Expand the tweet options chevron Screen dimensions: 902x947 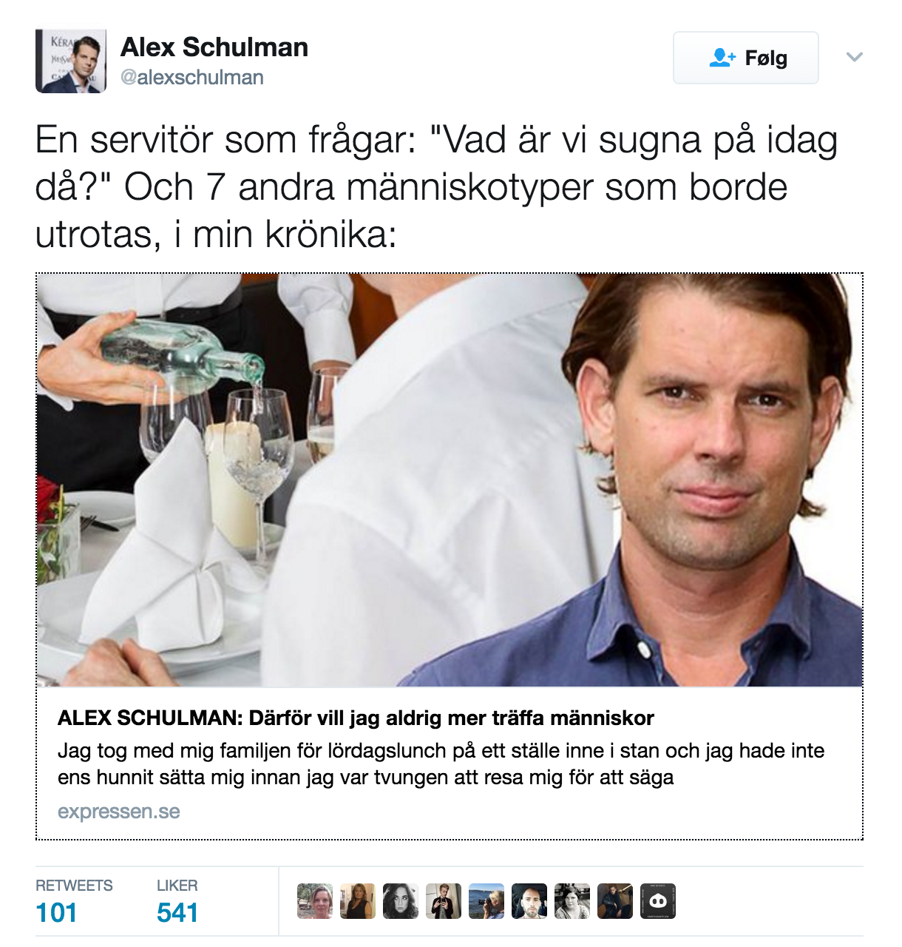pyautogui.click(x=855, y=58)
